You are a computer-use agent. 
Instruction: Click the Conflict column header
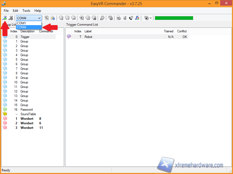(x=182, y=31)
